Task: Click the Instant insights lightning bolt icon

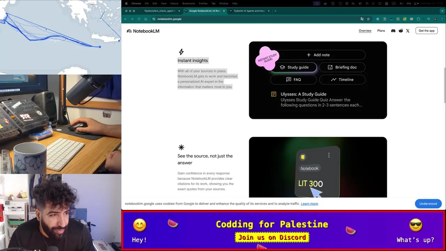Action: 181,52
